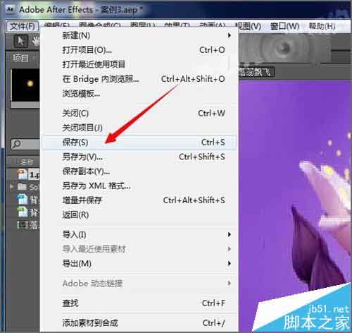Click the search field in project panel

point(25,144)
